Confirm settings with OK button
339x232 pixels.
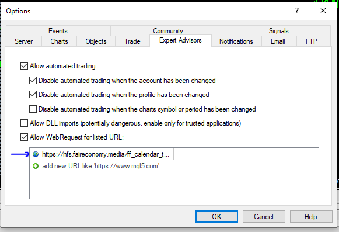tap(216, 217)
